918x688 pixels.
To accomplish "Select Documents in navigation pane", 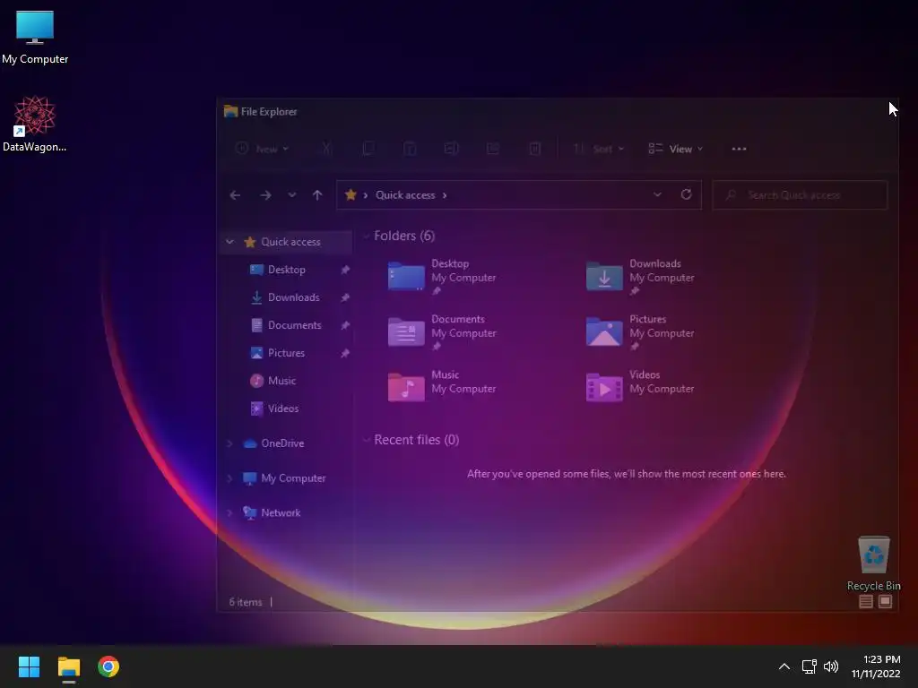I will pos(294,325).
